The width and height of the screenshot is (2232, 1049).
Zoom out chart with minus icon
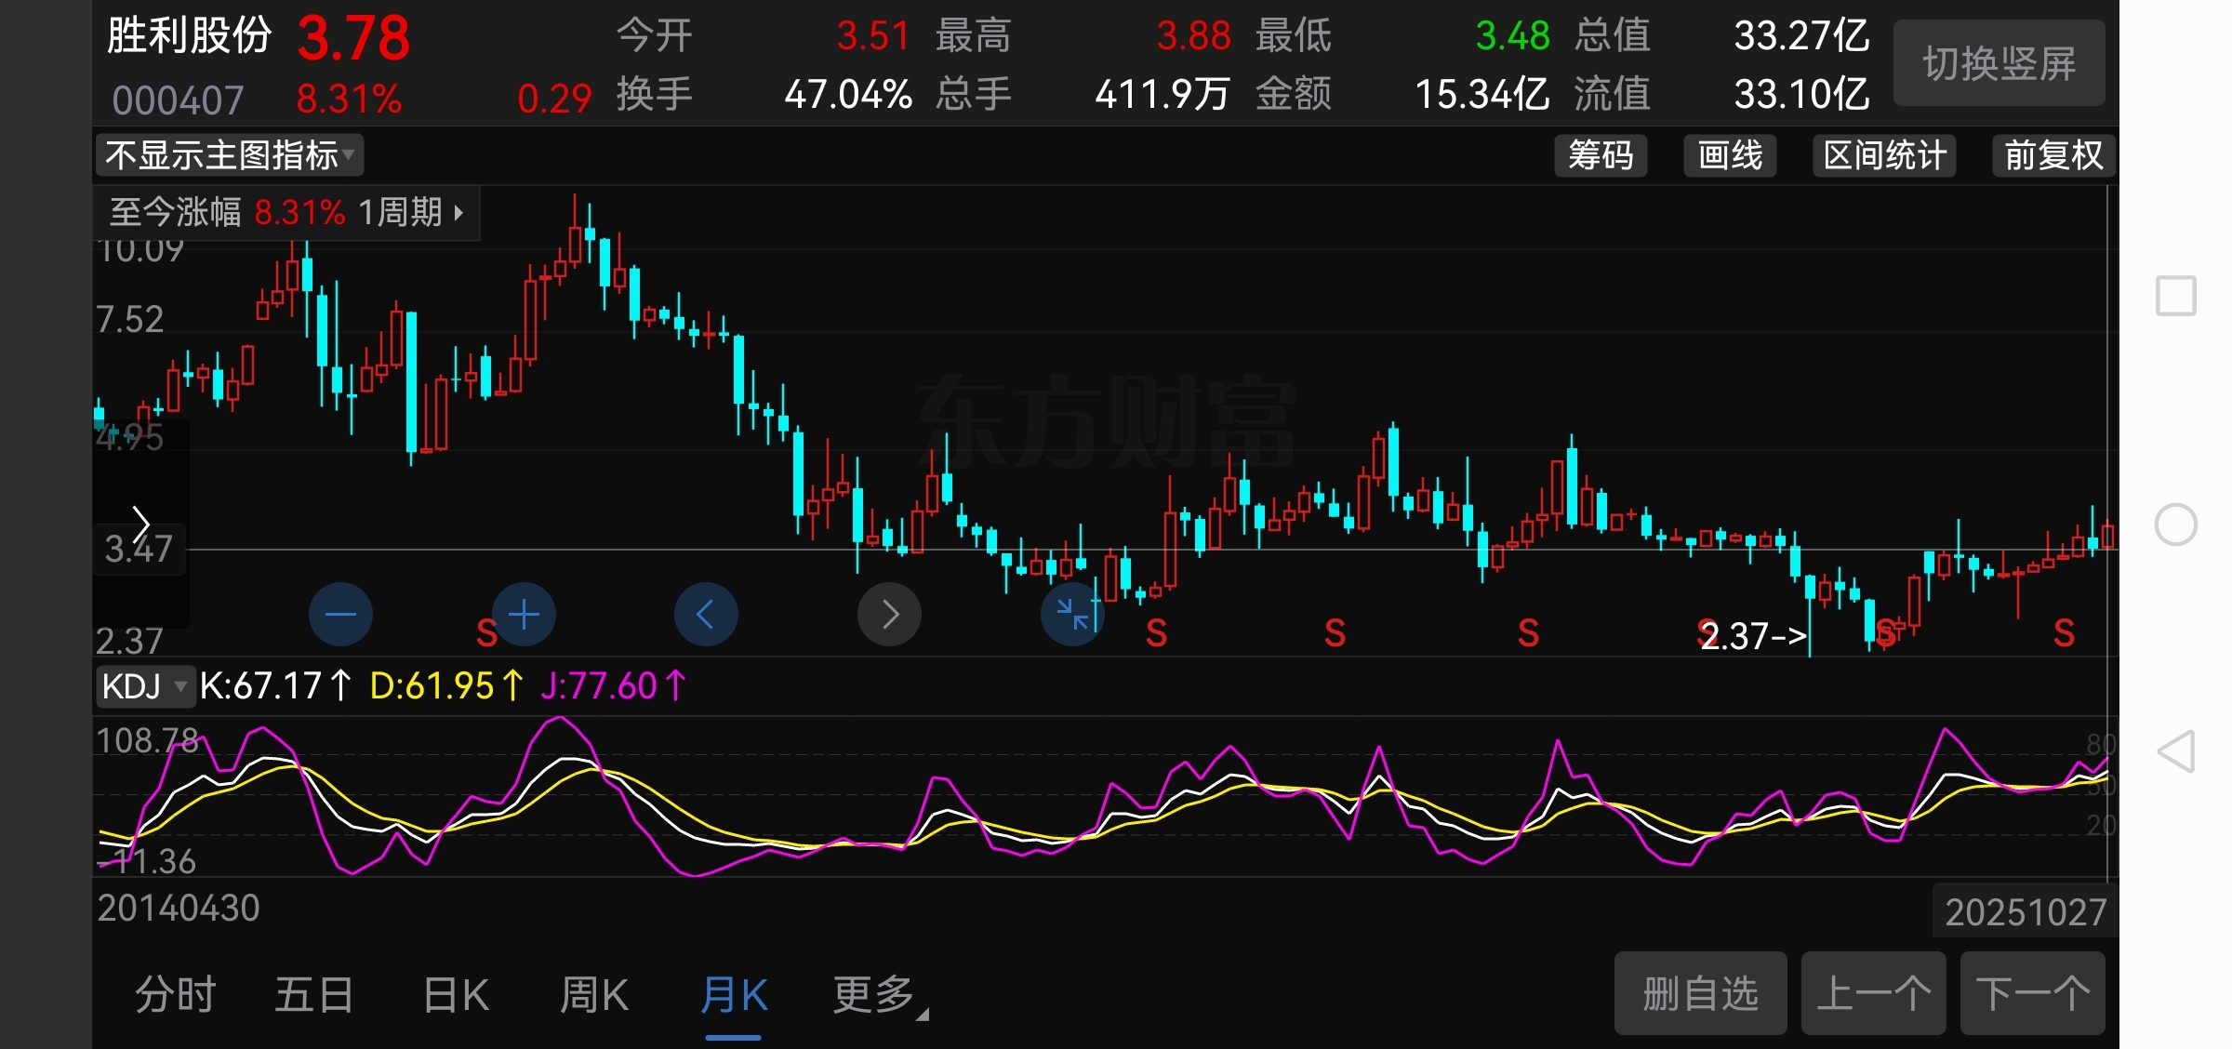pyautogui.click(x=340, y=615)
